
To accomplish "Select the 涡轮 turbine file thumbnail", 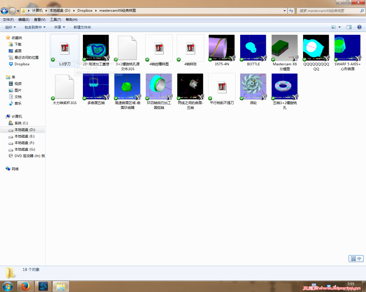I will click(253, 87).
